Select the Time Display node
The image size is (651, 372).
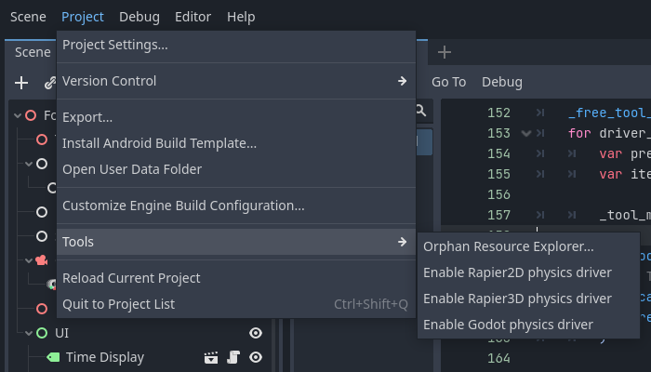click(105, 357)
